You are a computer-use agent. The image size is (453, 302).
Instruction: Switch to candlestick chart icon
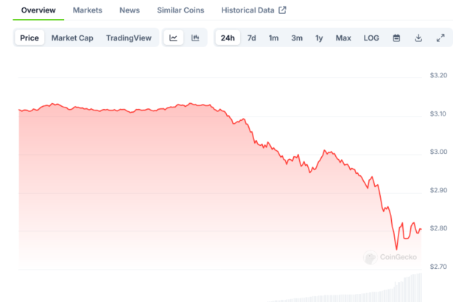coord(195,38)
